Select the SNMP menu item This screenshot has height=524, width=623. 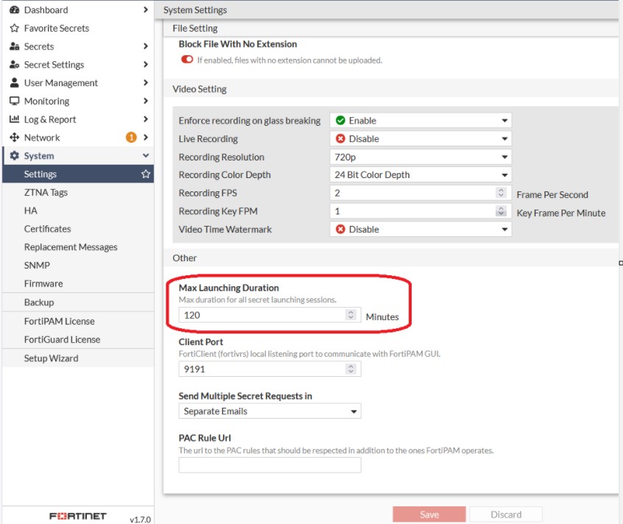[x=78, y=265]
